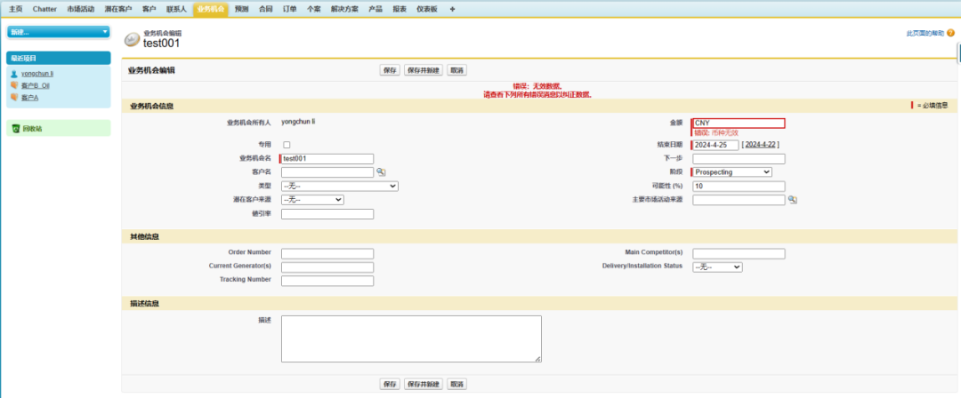Click the opportunity coin icon beside test001
Image resolution: width=961 pixels, height=398 pixels.
point(132,39)
